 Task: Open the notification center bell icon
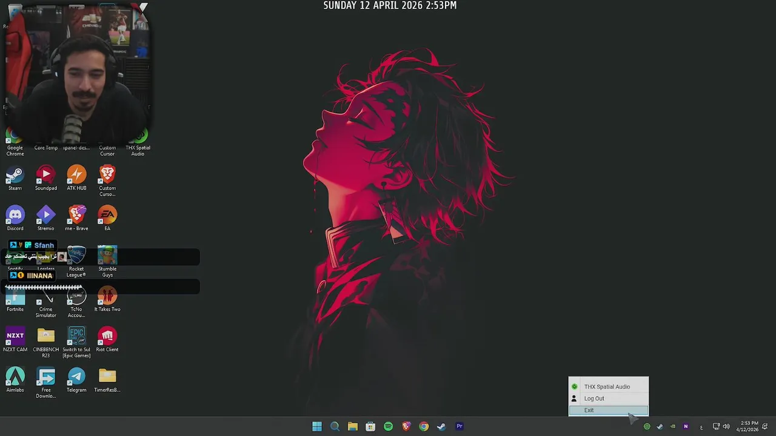point(765,427)
